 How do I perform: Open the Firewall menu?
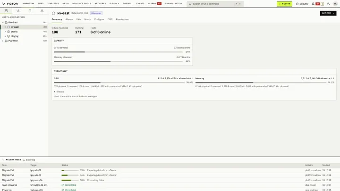tap(127, 4)
